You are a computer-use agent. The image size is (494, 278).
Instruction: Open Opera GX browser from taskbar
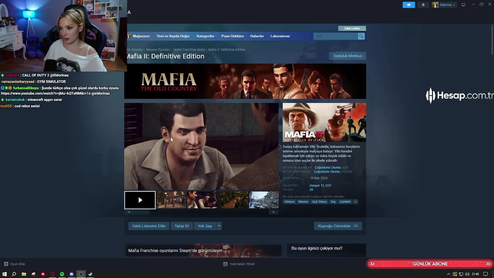click(x=52, y=274)
